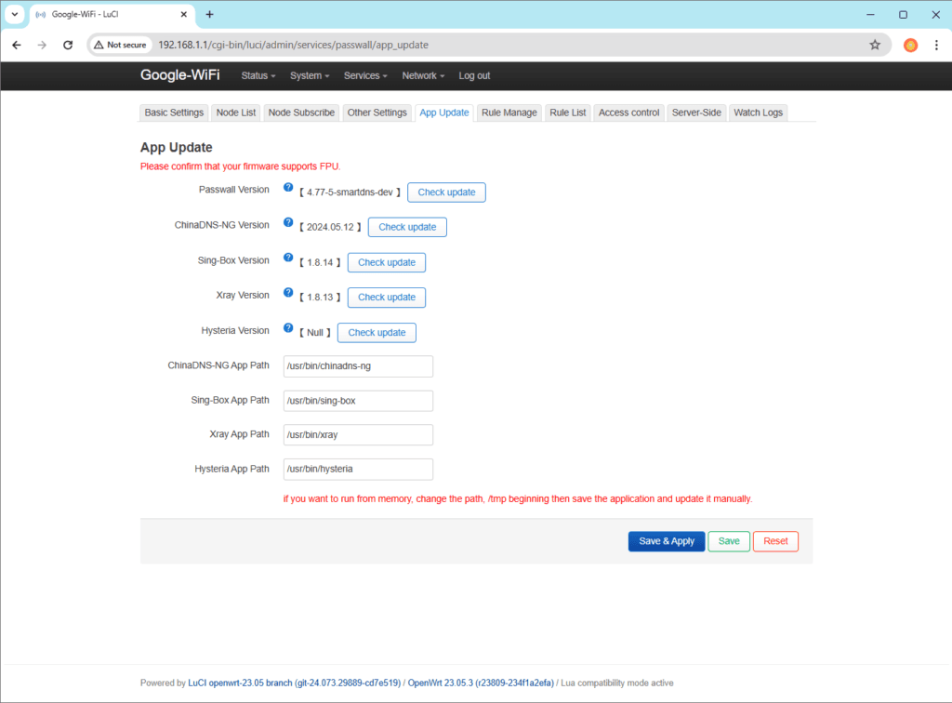Switch to the Server-Side tab
This screenshot has height=703, width=952.
695,113
